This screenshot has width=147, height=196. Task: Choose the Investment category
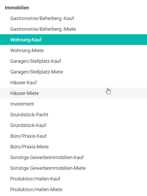[73, 104]
